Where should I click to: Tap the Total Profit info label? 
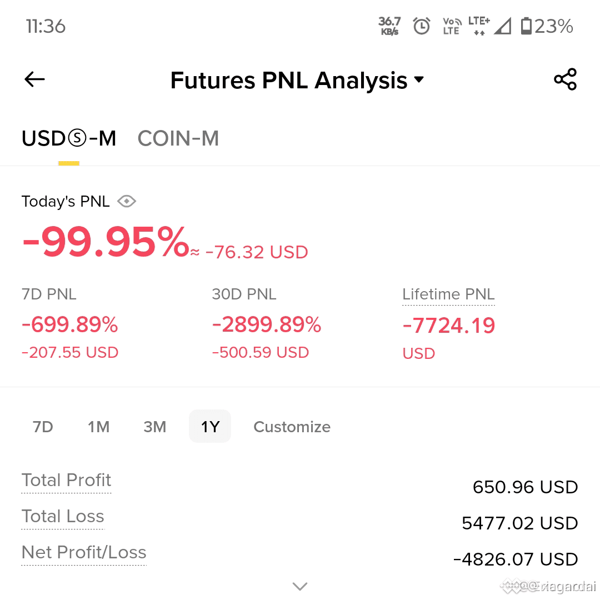(x=66, y=481)
